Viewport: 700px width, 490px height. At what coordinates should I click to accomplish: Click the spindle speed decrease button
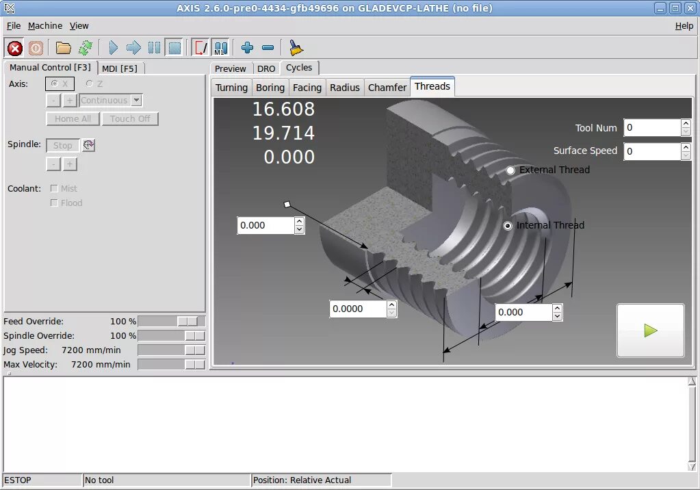(x=53, y=164)
